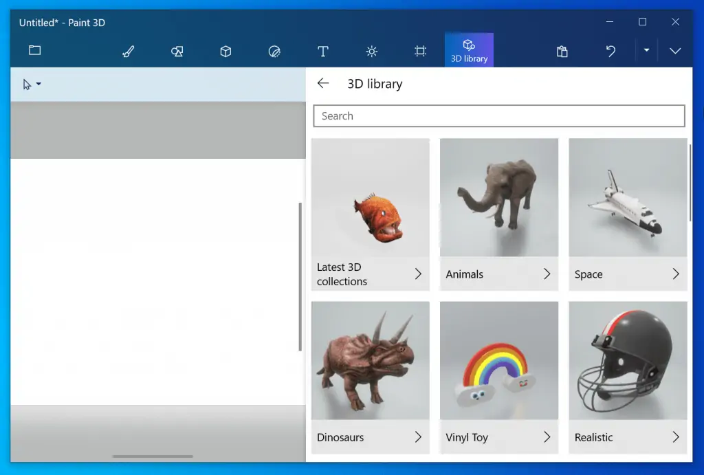704x475 pixels.
Task: Select the Stickers tool
Action: click(274, 51)
